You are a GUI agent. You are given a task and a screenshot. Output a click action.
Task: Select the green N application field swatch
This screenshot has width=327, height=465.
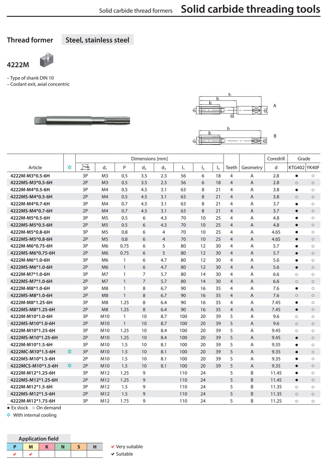(x=63, y=447)
